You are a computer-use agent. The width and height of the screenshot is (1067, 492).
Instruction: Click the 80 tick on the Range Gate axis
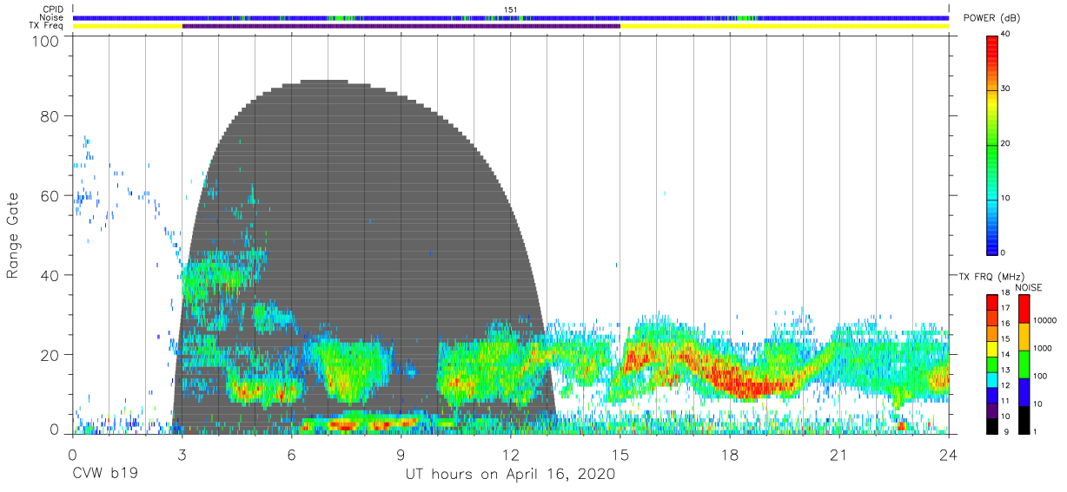click(50, 116)
